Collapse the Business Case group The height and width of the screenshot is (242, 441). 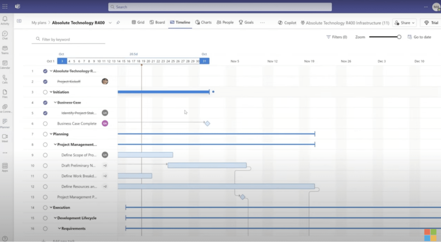(x=55, y=103)
